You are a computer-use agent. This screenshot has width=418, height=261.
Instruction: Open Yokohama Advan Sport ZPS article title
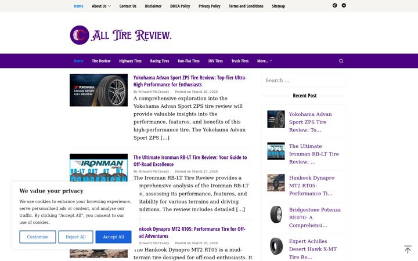(x=190, y=81)
